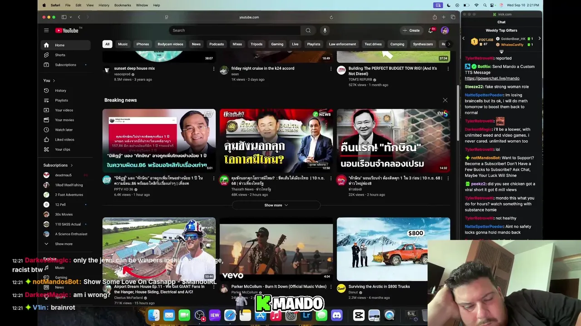Open options for Building The PERFECT BUDGET TOW RIG
The height and width of the screenshot is (326, 581).
pos(448,69)
